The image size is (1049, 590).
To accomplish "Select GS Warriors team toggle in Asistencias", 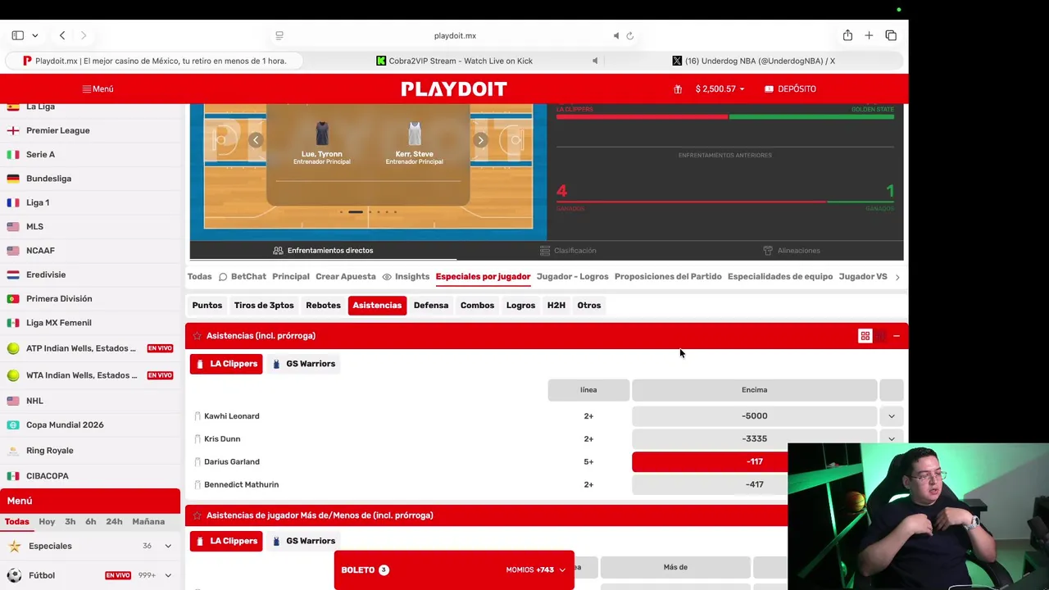I will pos(303,364).
